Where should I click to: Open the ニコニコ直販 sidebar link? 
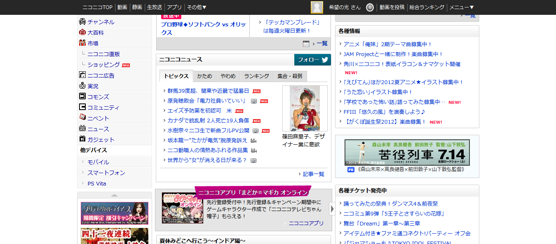pyautogui.click(x=104, y=54)
